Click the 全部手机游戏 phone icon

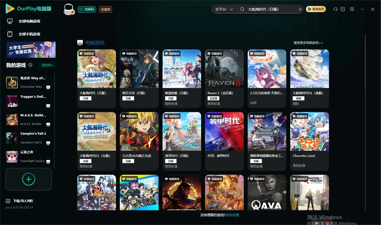coord(10,34)
